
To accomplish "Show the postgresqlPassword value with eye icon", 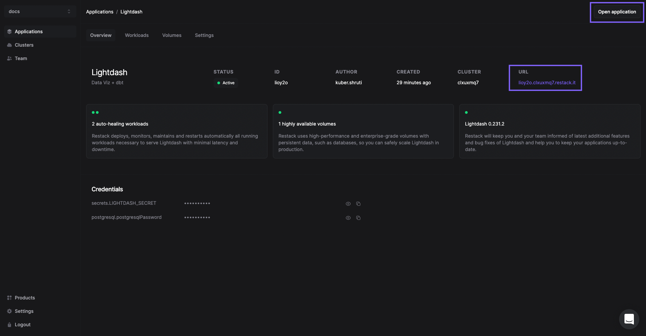I will [348, 218].
